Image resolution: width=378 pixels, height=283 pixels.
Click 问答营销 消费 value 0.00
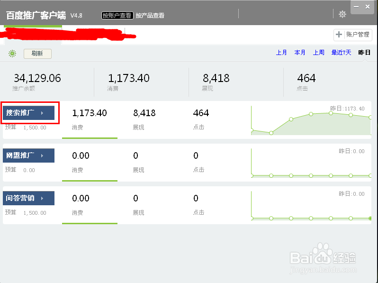pyautogui.click(x=81, y=198)
